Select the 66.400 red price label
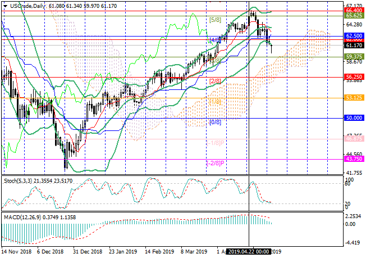This screenshot has width=366, height=258. 353,10
